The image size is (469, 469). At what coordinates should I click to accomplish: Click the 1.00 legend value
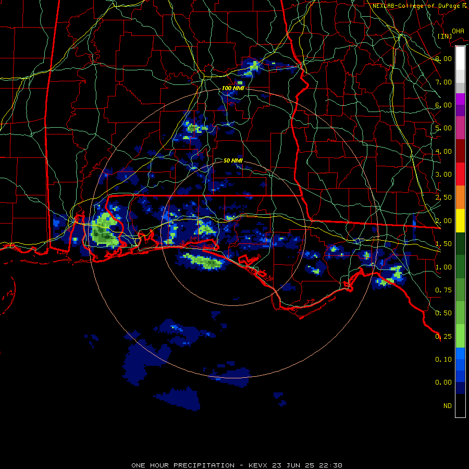click(443, 267)
